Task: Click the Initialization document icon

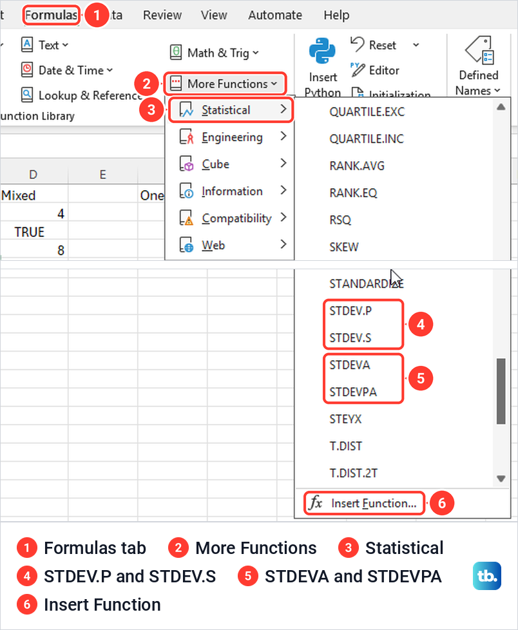Action: tap(358, 92)
